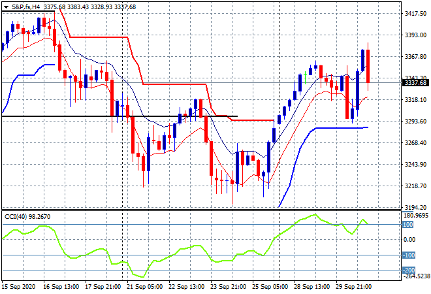The height and width of the screenshot is (294, 431).
Task: Click the 22 Sep 13:00 time label
Action: (x=186, y=287)
